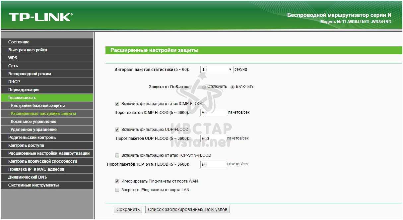Click the ICMP-FLOOD packet threshold field
The height and width of the screenshot is (220, 403).
click(x=214, y=113)
